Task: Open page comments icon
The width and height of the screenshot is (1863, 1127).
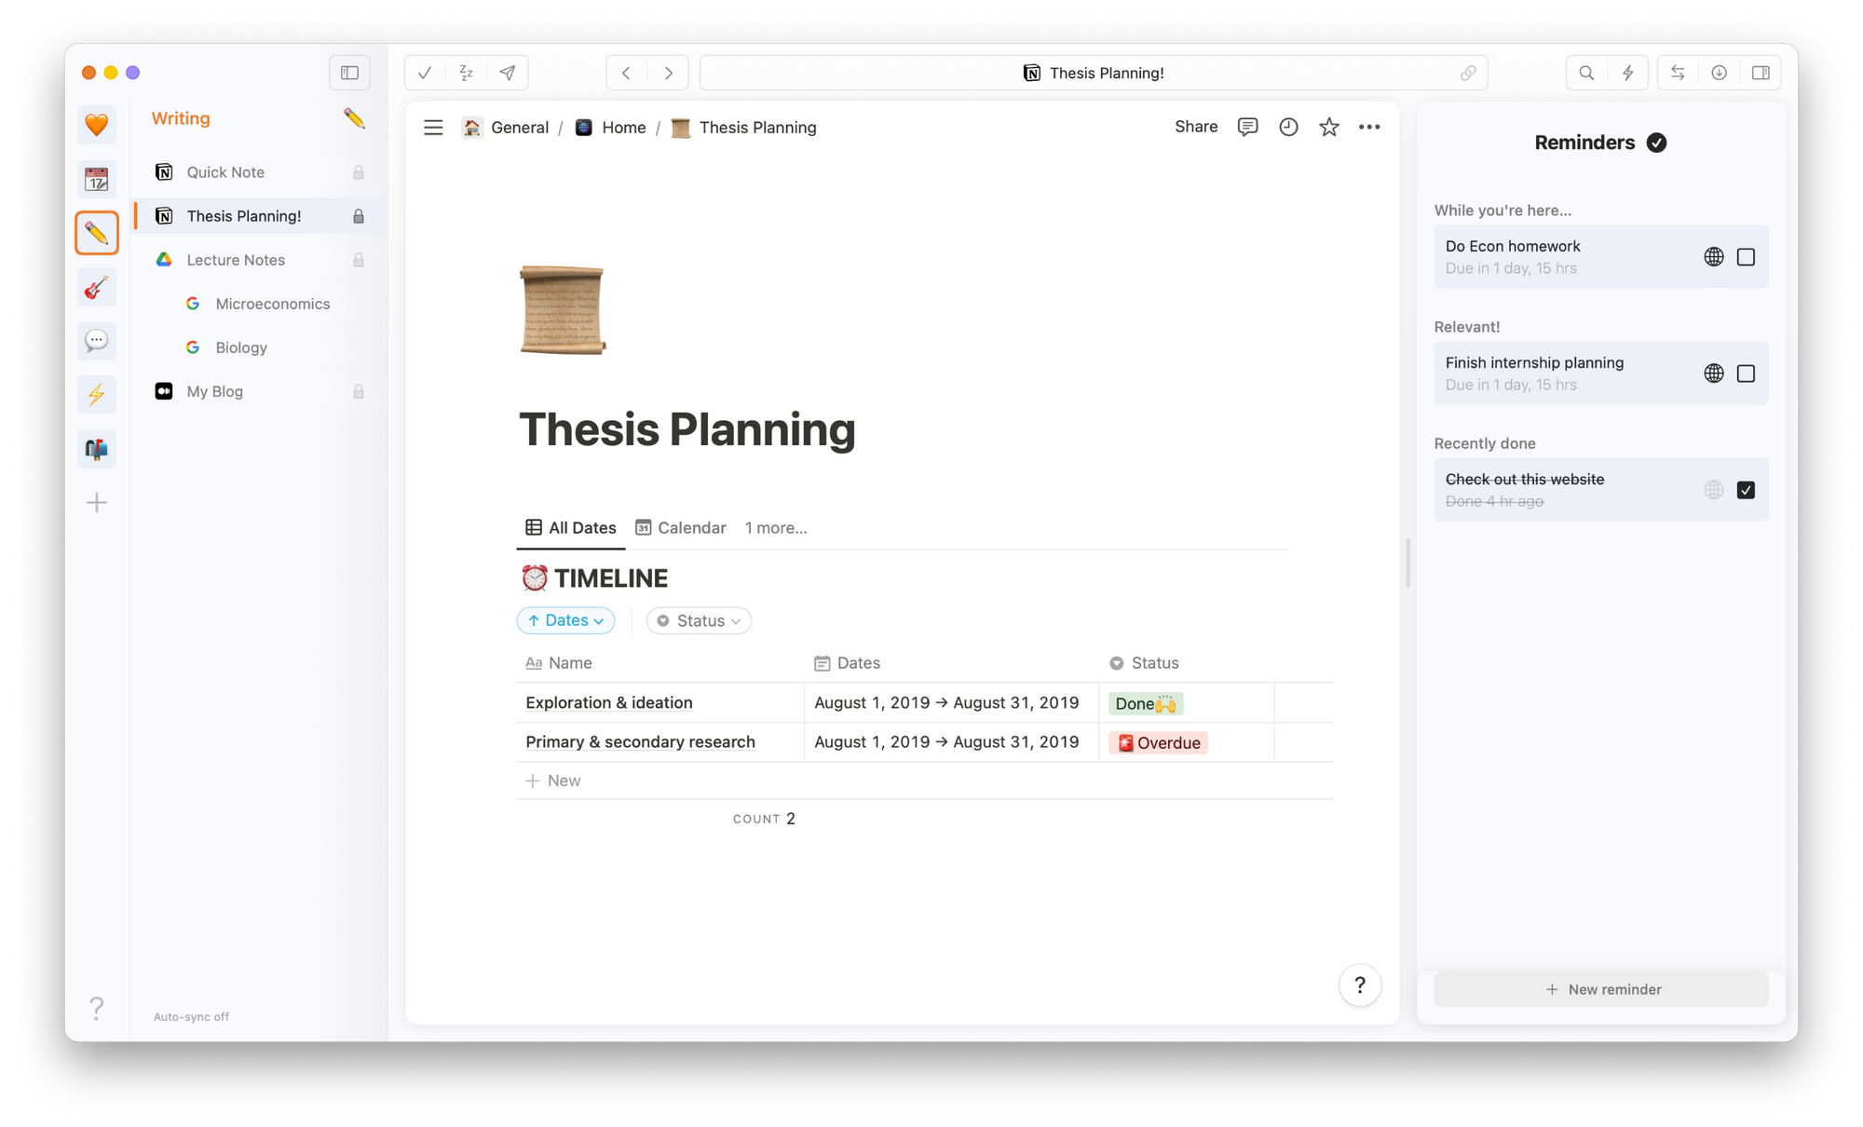Action: (x=1247, y=128)
